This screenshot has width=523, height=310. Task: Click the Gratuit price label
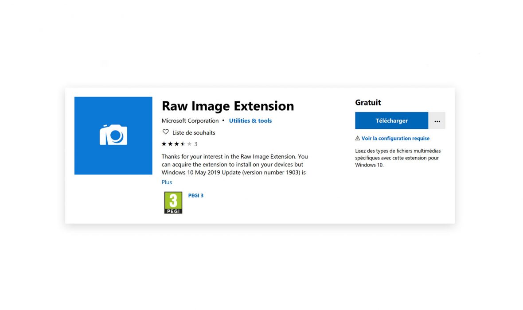[x=368, y=102]
